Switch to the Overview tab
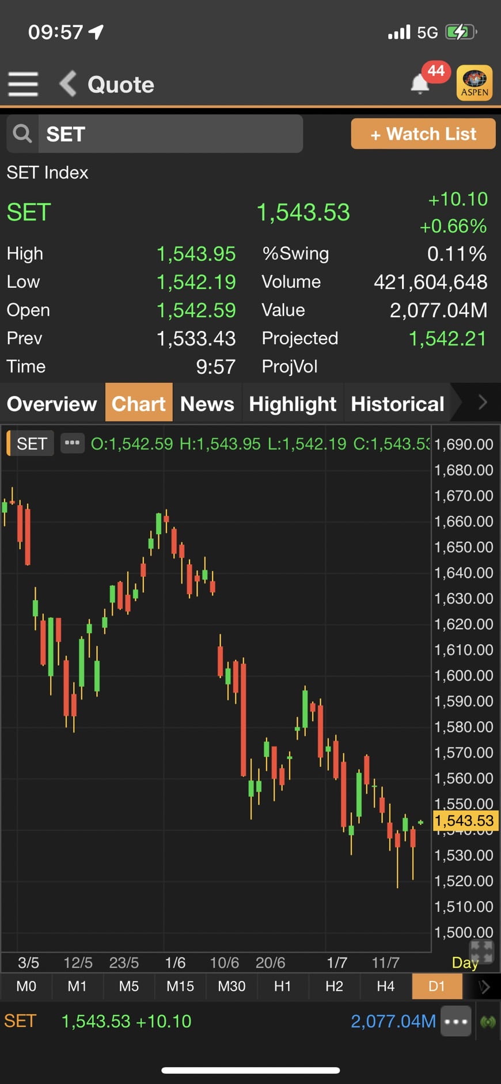 [x=52, y=404]
